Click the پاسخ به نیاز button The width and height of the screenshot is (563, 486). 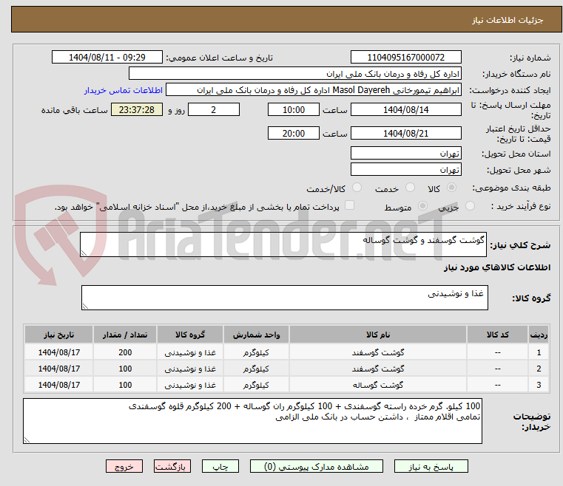431,466
